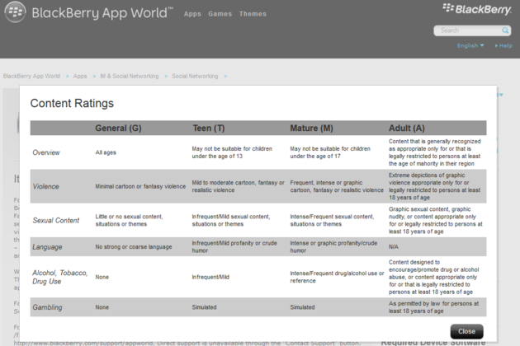Open the Games menu in header
This screenshot has height=346, width=520.
click(220, 14)
